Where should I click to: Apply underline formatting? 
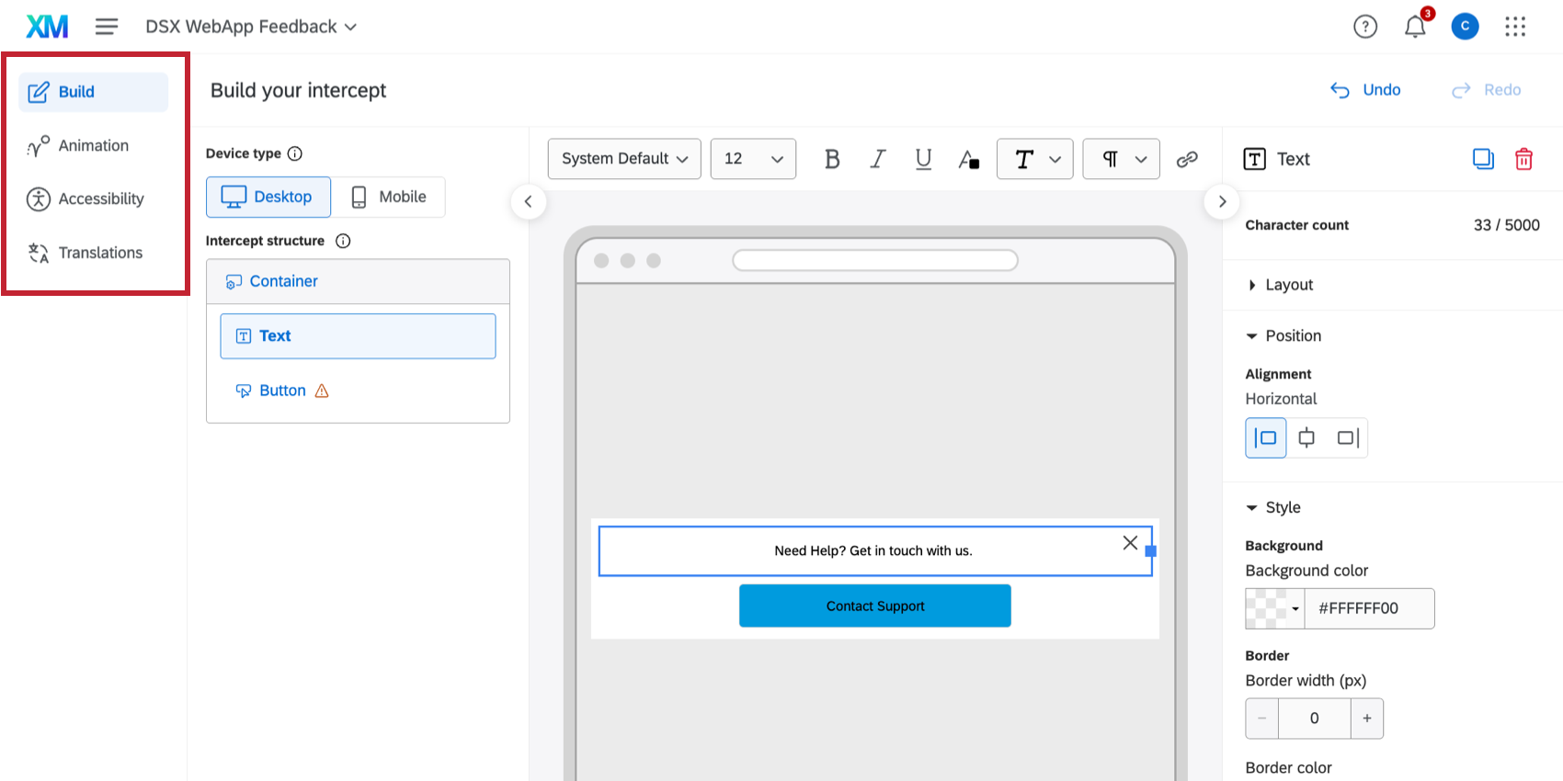(x=923, y=159)
